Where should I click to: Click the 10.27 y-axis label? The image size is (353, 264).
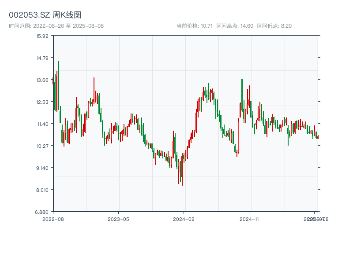[x=42, y=146]
